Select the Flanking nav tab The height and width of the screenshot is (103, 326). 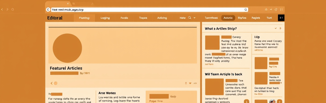[84, 18]
